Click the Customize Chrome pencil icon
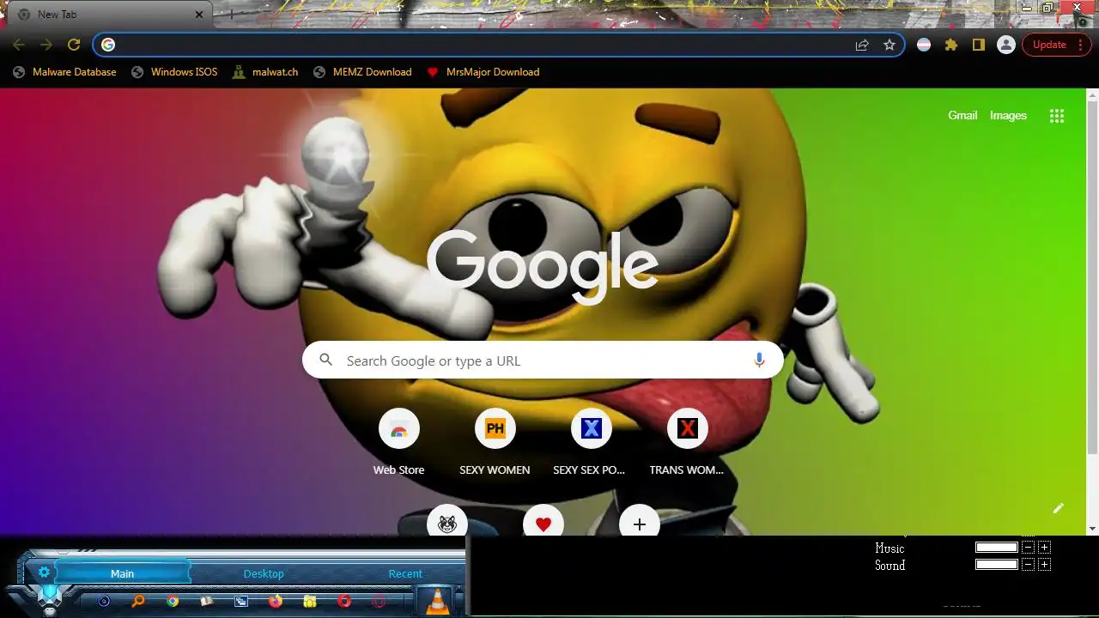The height and width of the screenshot is (618, 1099). tap(1059, 508)
